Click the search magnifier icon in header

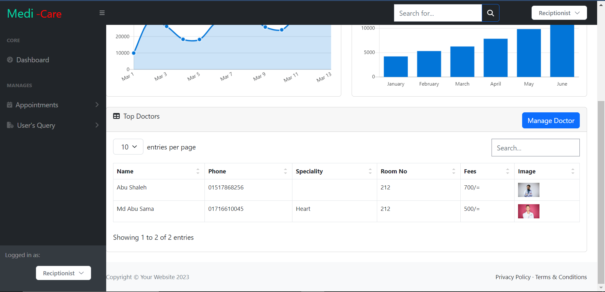490,13
